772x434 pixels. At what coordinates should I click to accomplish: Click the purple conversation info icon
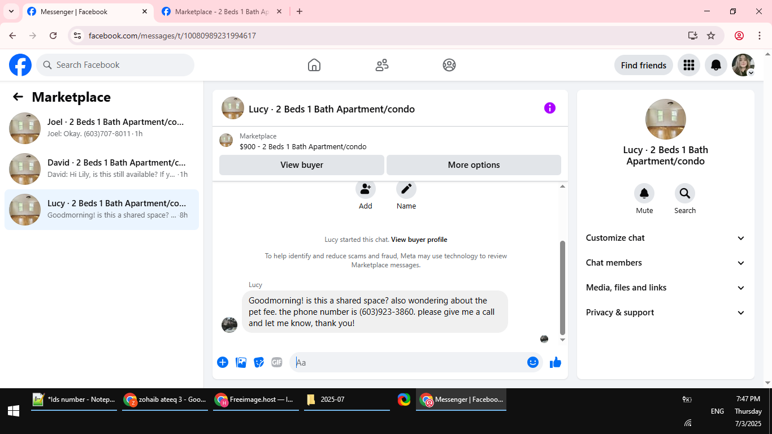pos(550,108)
